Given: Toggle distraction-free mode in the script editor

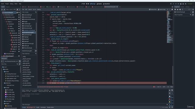Looking at the screenshot, I should [172, 7].
